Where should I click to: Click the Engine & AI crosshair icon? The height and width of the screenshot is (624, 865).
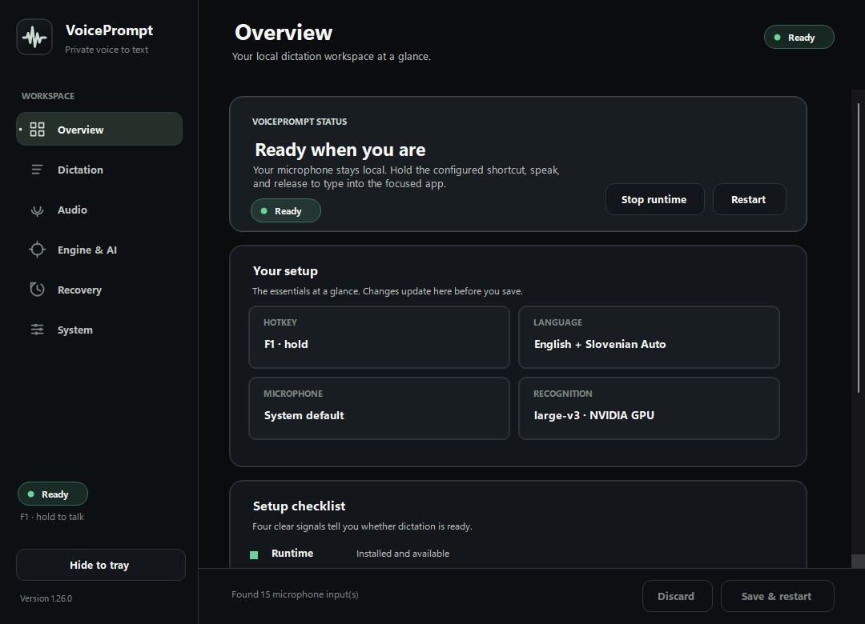tap(37, 250)
